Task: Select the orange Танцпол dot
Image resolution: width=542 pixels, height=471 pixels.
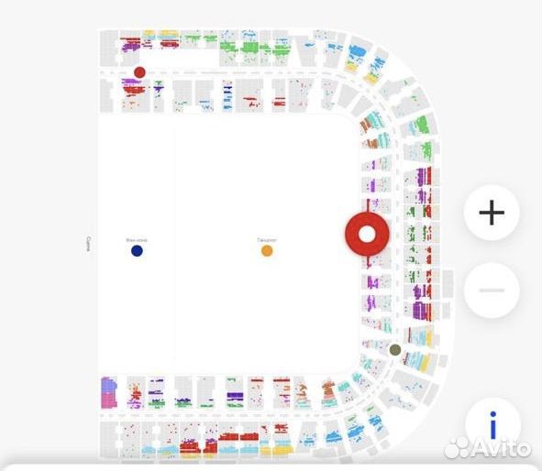Action: (x=267, y=251)
